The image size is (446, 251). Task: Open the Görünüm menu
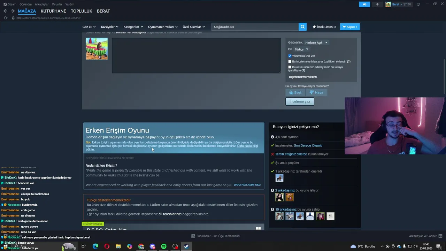click(25, 4)
